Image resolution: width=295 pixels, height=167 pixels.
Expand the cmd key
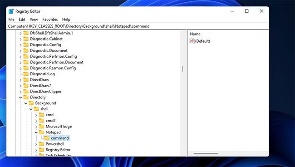coord(36,115)
